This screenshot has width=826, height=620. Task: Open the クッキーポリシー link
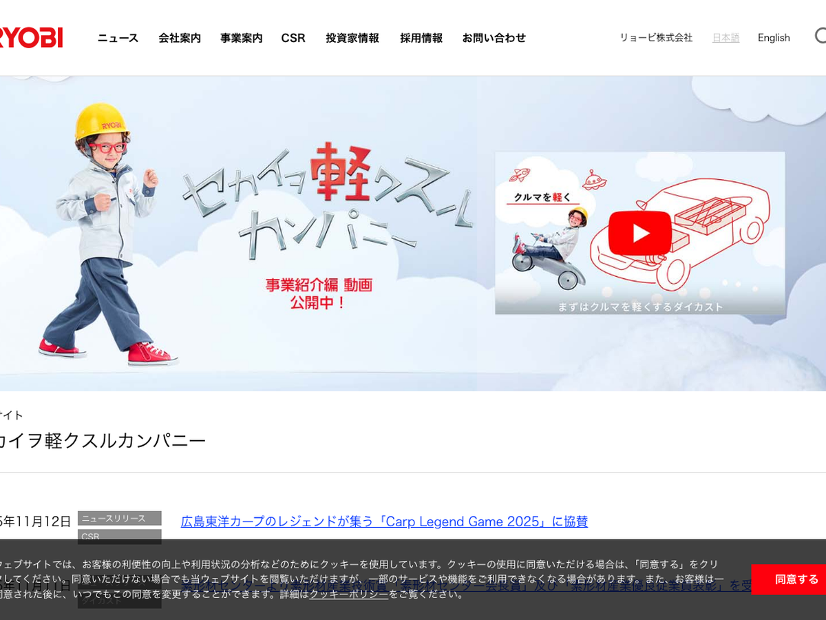pos(348,594)
